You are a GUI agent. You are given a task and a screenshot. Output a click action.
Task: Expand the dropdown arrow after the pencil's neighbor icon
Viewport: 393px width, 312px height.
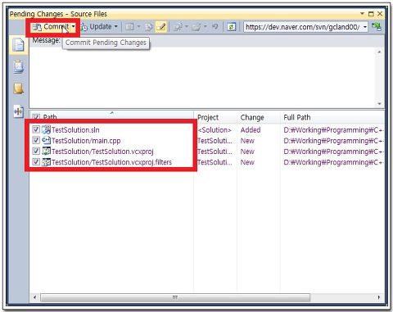click(x=187, y=27)
